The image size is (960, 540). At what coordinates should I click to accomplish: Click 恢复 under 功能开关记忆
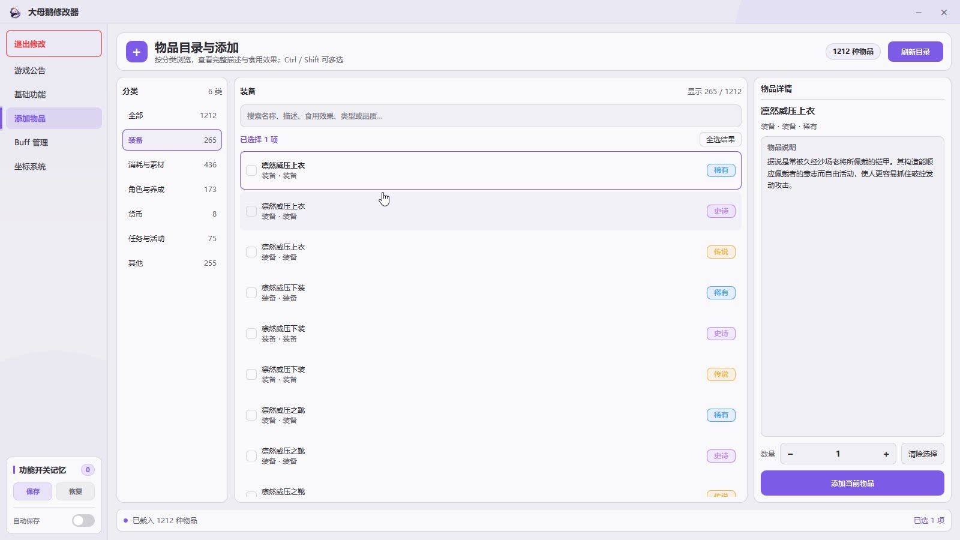pos(75,491)
